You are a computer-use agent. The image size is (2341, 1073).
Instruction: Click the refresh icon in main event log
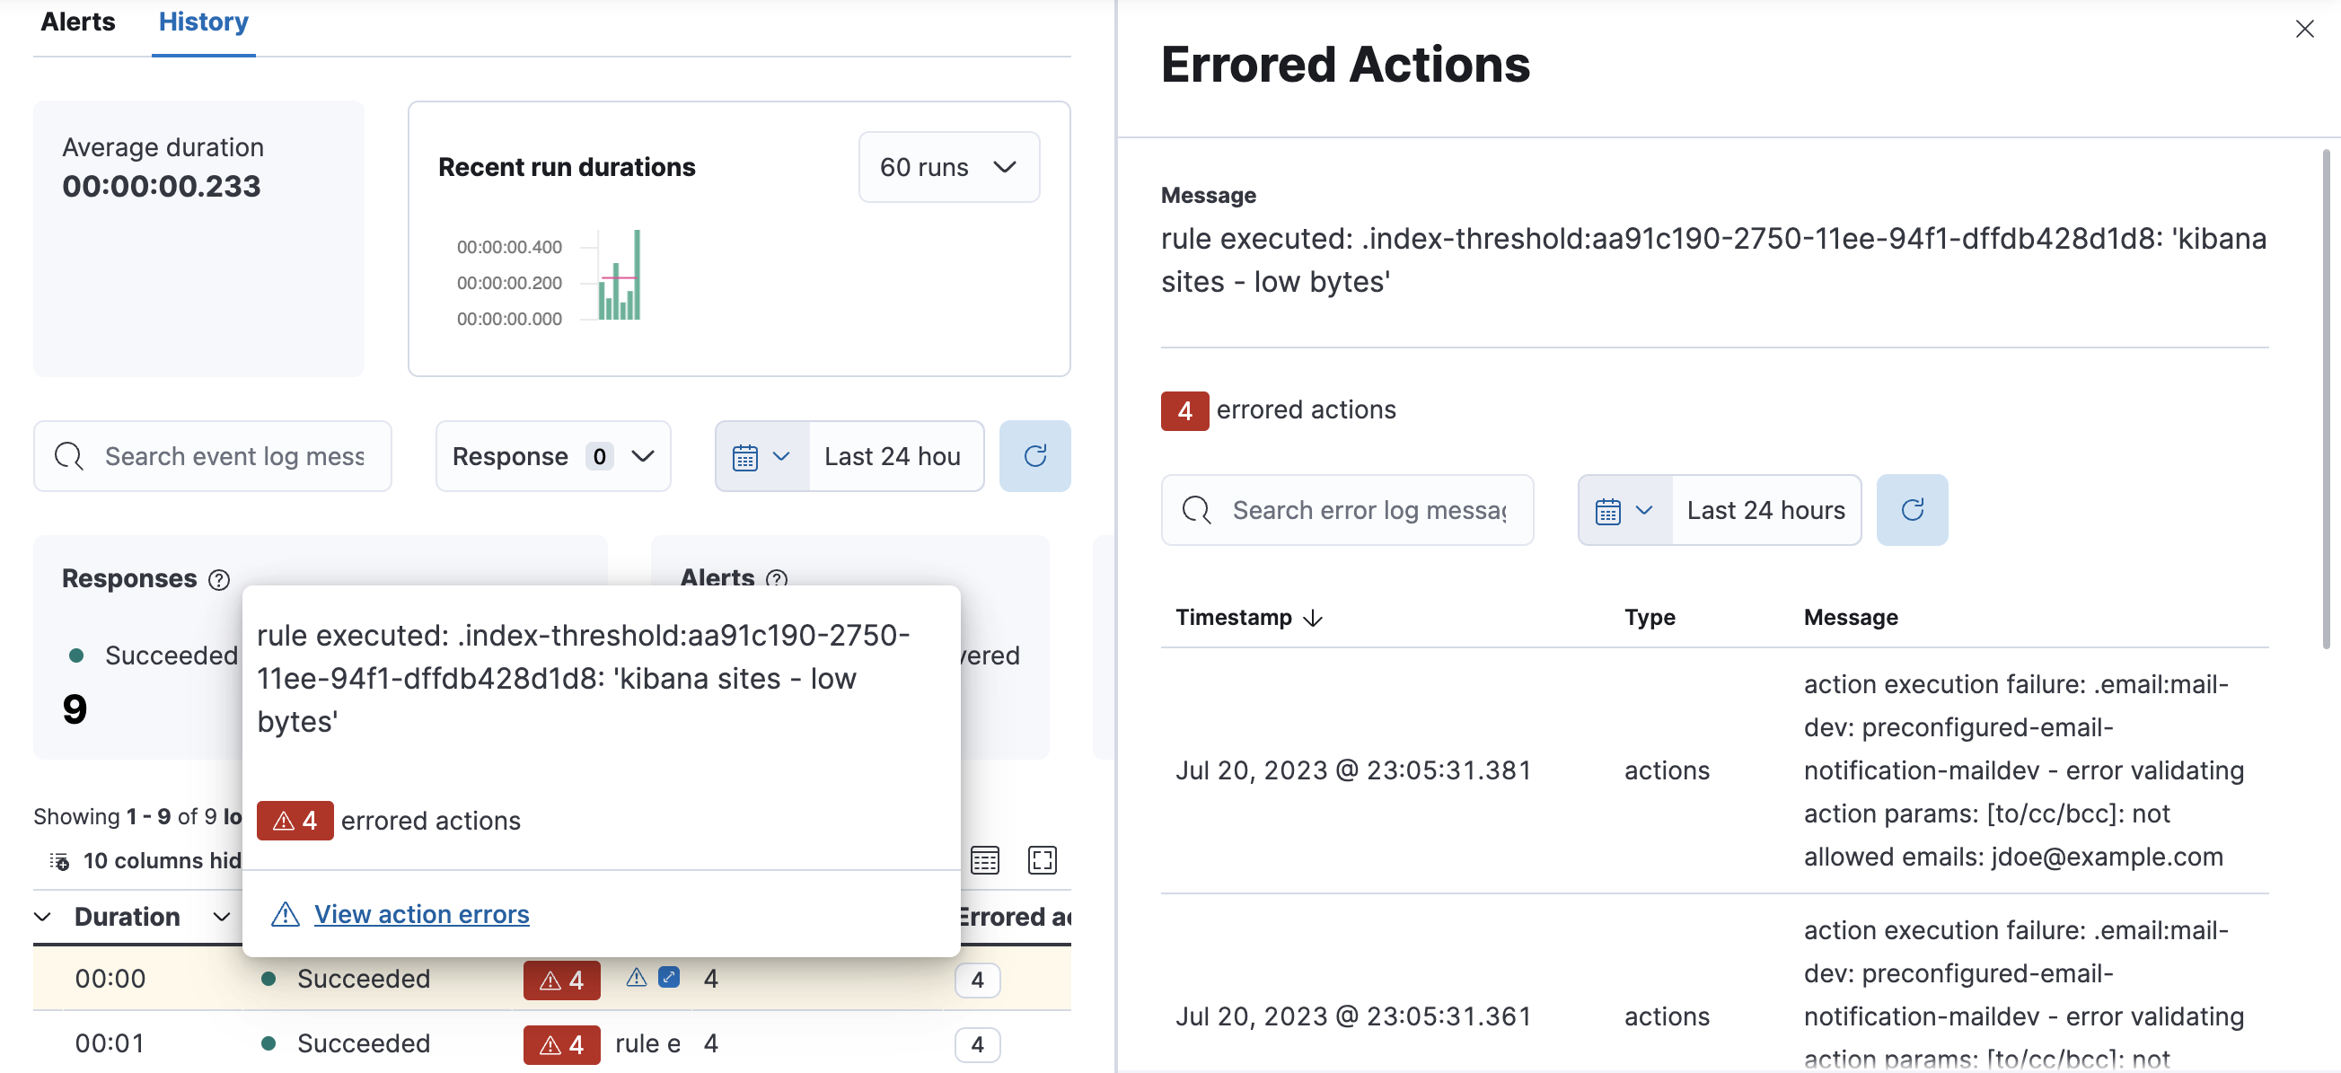click(x=1036, y=455)
